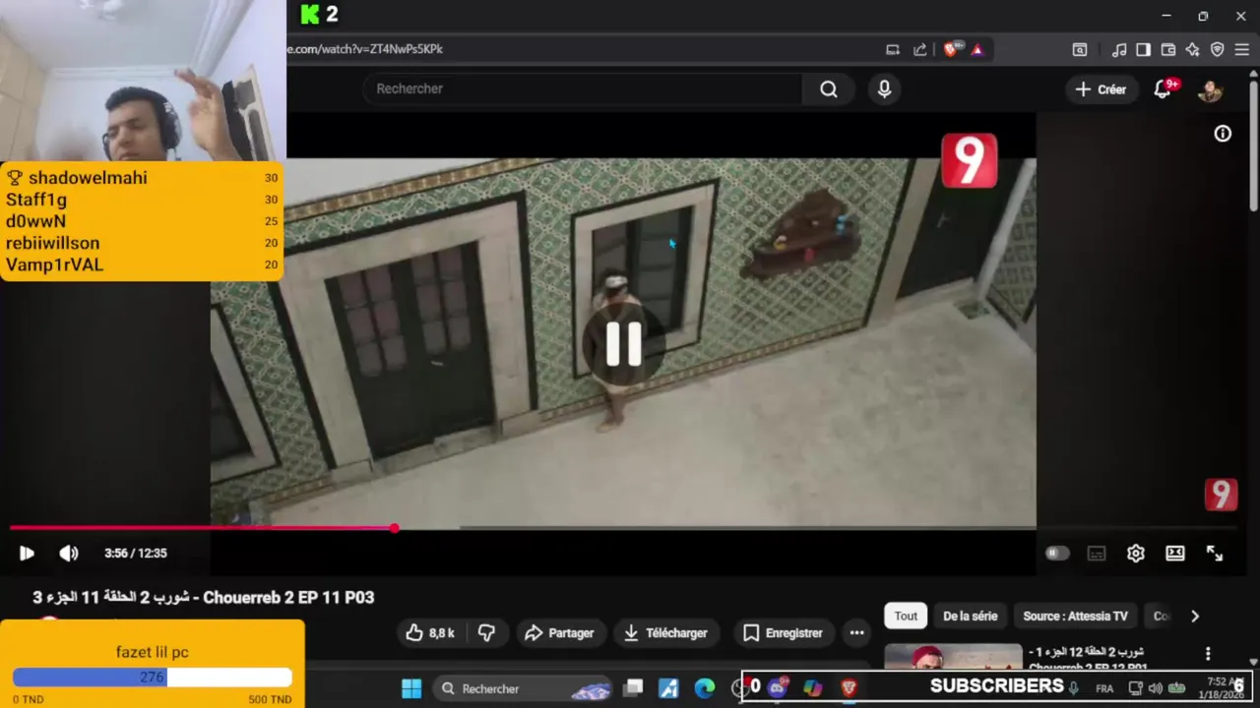Viewport: 1260px width, 708px height.
Task: Switch to theater mode view
Action: click(1175, 554)
